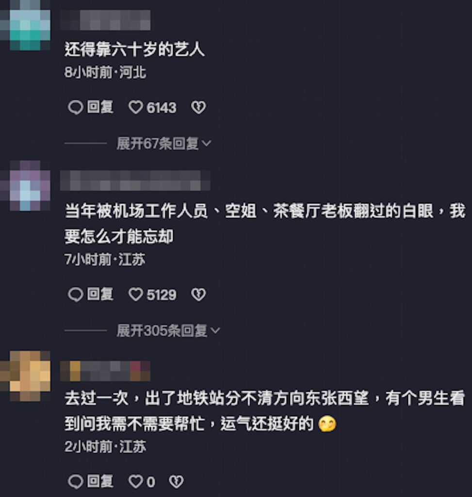Click 回复 under the 六十岁的艺人 comment
The width and height of the screenshot is (472, 497).
point(100,107)
